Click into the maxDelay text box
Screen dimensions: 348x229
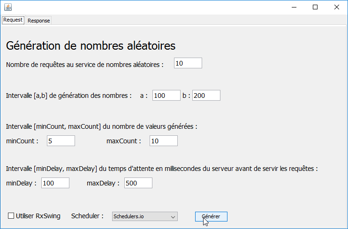[x=138, y=183]
